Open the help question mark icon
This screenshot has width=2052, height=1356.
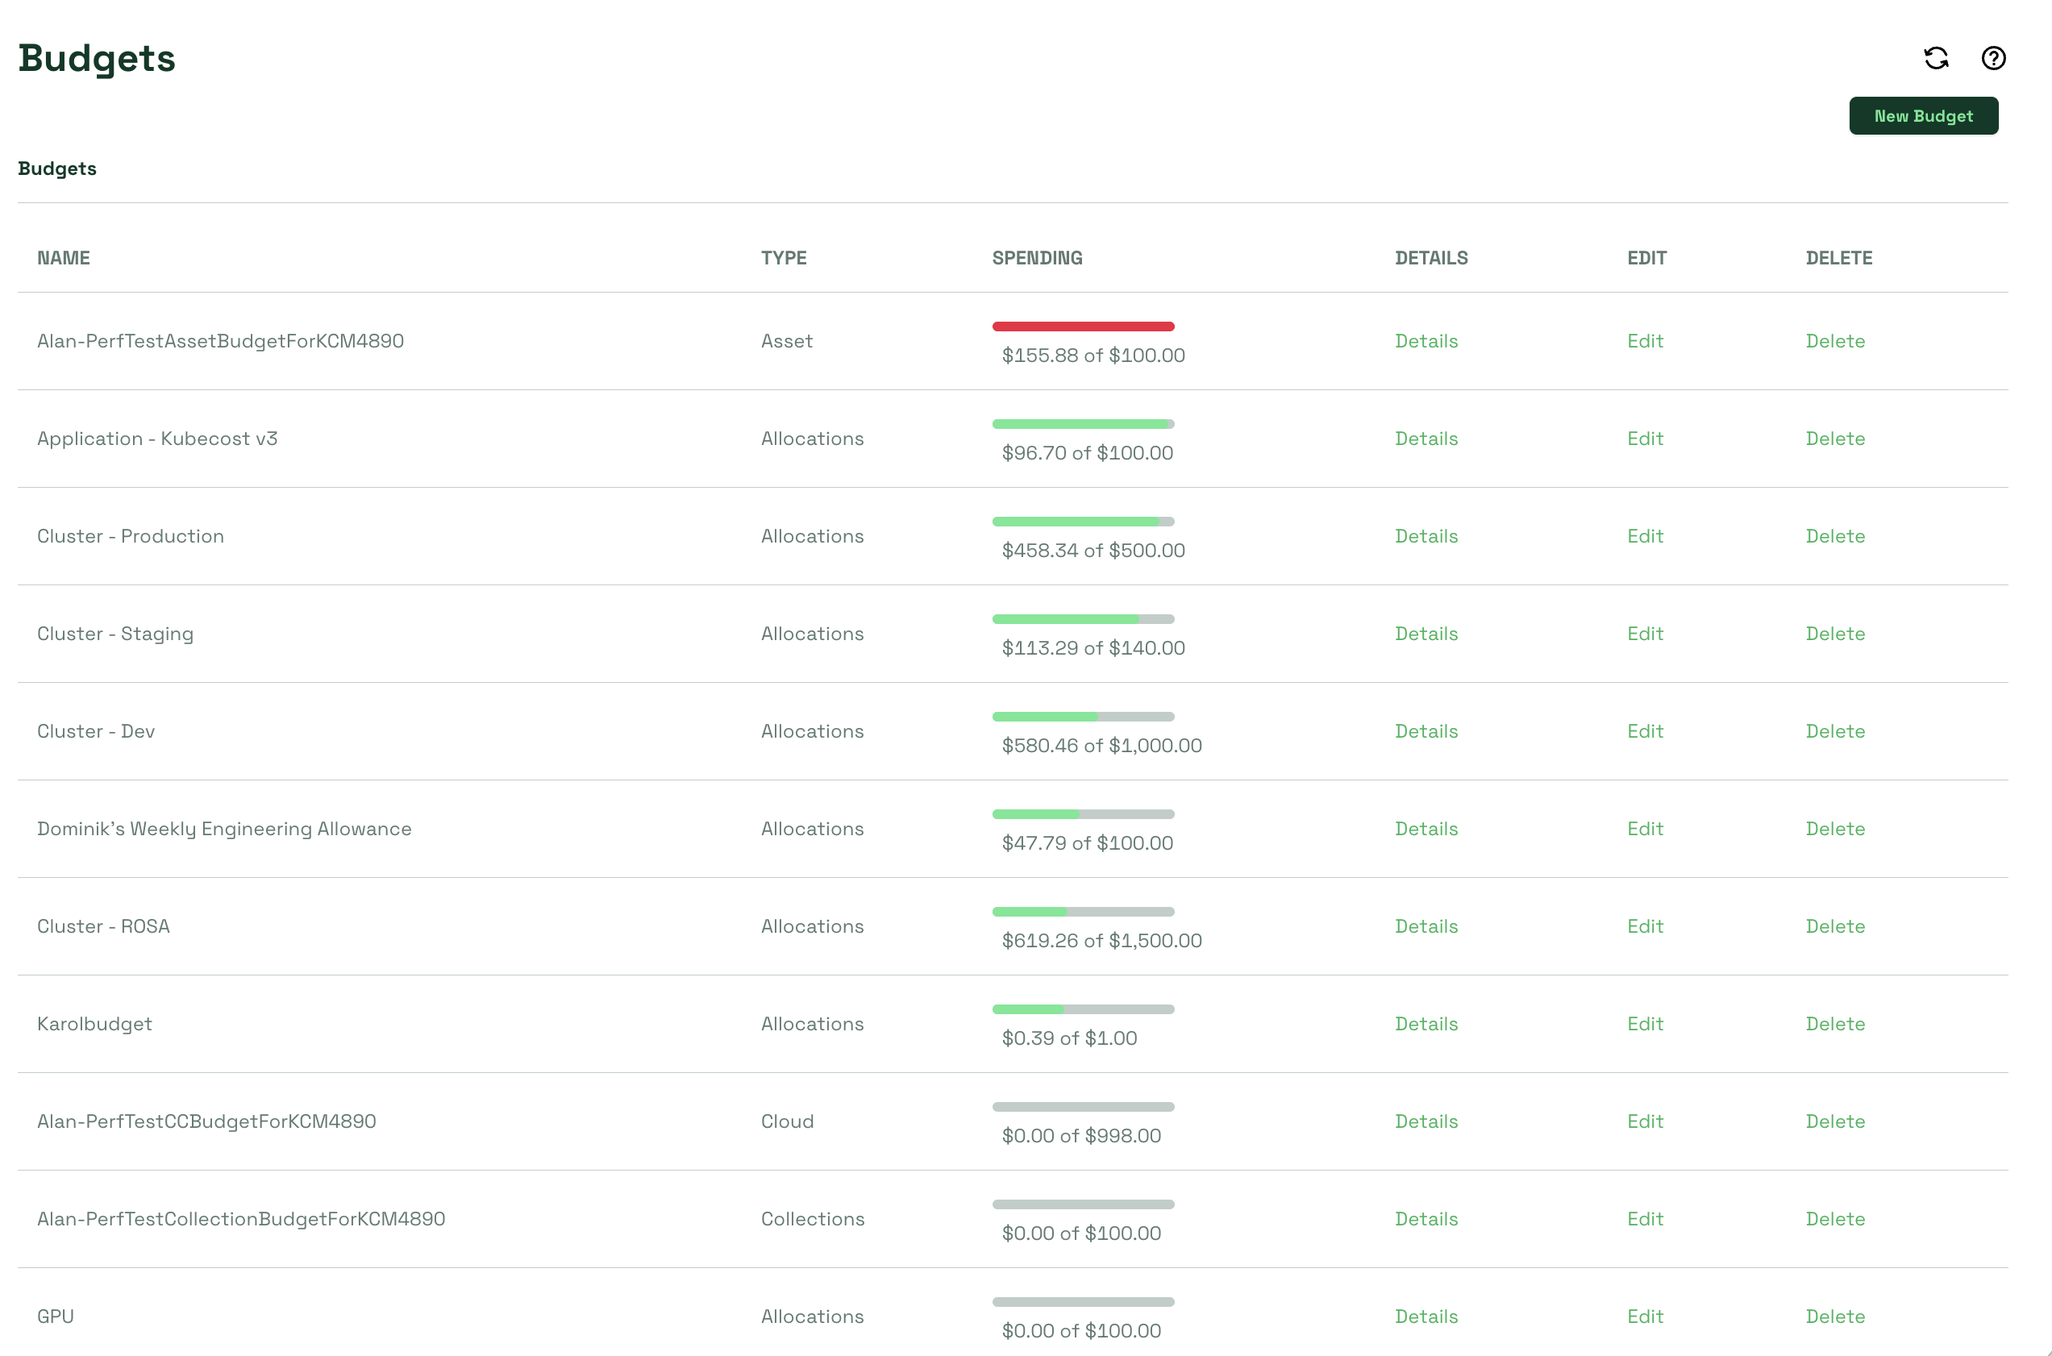(1993, 58)
